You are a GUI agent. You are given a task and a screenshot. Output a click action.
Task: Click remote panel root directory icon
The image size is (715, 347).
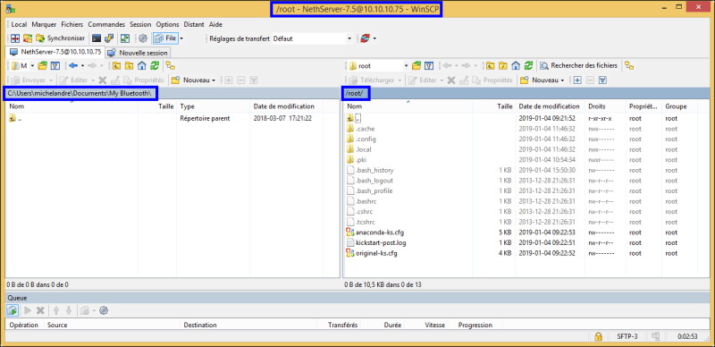[x=503, y=66]
